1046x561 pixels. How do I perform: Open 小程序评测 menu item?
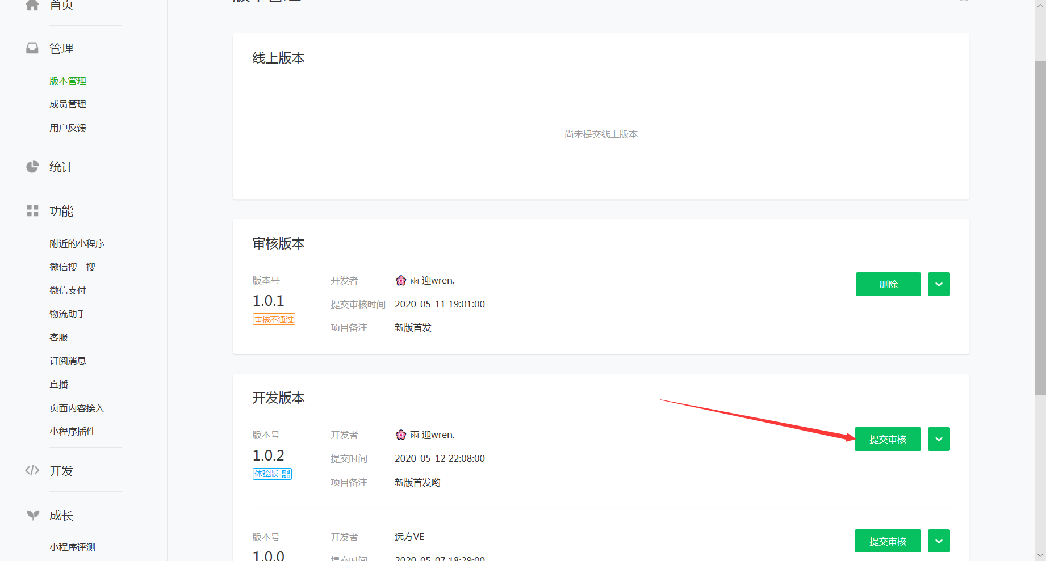(72, 547)
